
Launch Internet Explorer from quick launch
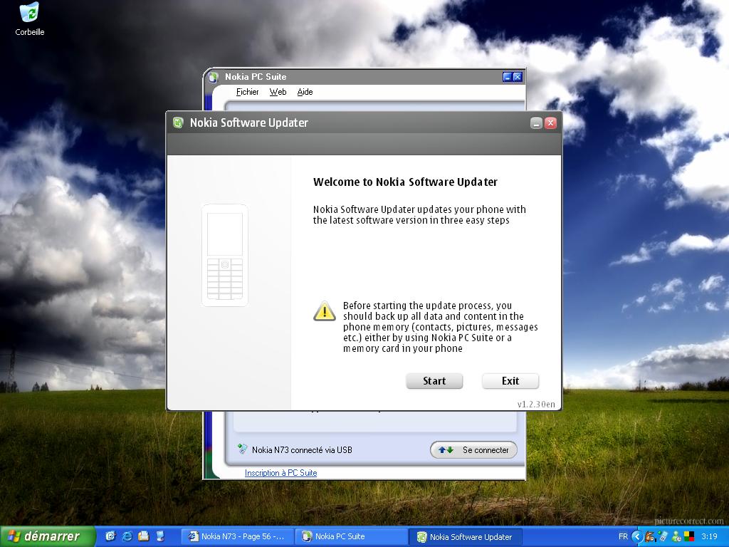pyautogui.click(x=127, y=536)
